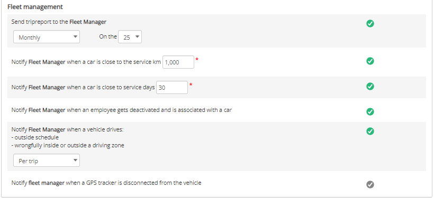The width and height of the screenshot is (434, 198).
Task: Click the wrongfully inside or outside driving zone line
Action: click(x=68, y=145)
